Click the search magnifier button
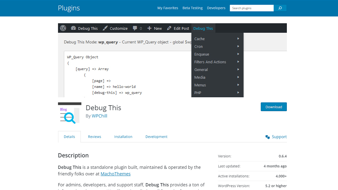This screenshot has width=338, height=190. coord(280,8)
